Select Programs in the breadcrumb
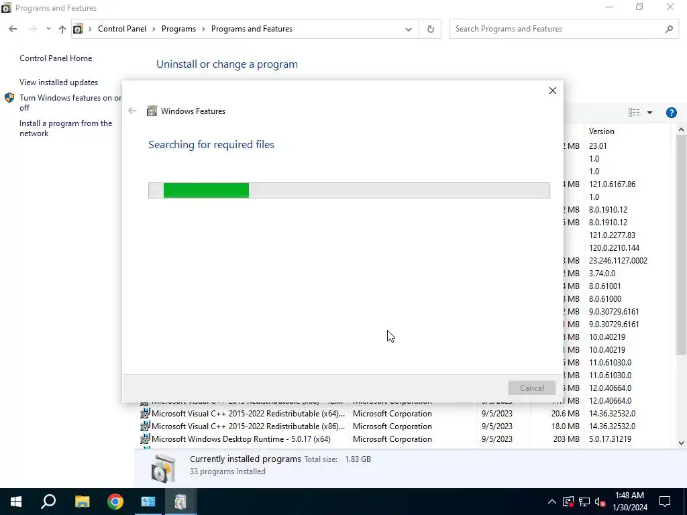687x515 pixels. [178, 29]
